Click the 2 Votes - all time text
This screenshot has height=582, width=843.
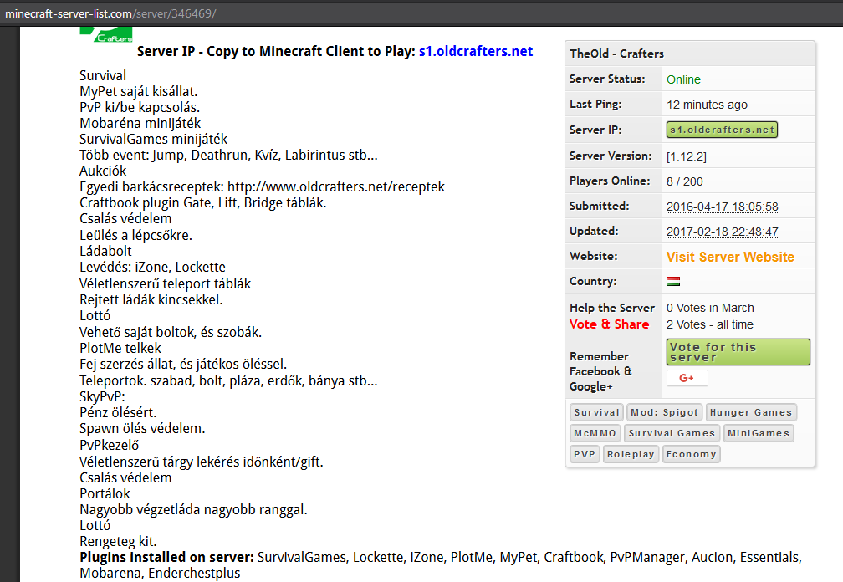click(x=710, y=324)
